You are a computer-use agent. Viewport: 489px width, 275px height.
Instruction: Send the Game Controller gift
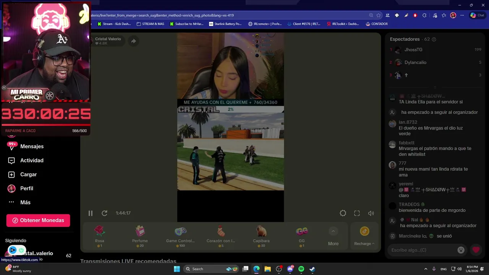coord(180,236)
